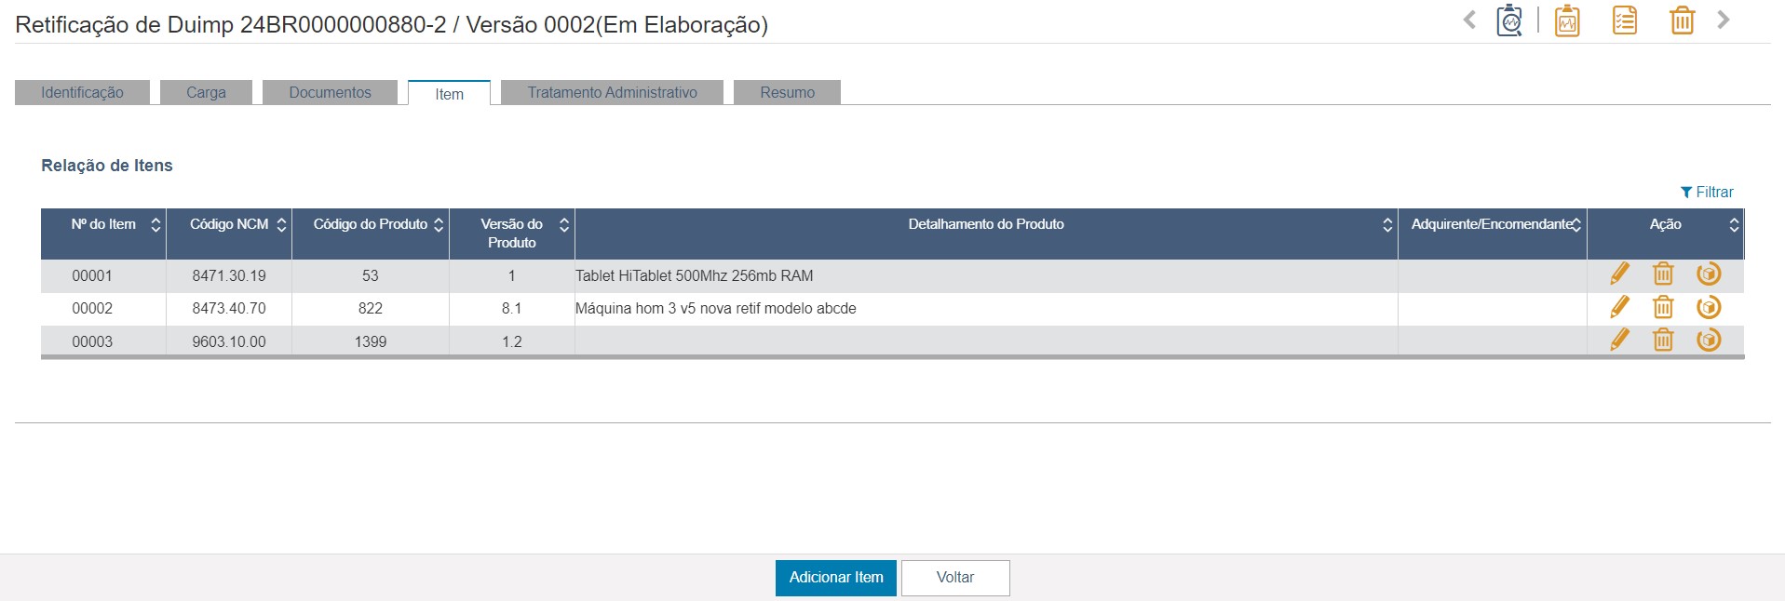
Task: Sort by Detalhamento do Produto column
Action: click(1387, 225)
